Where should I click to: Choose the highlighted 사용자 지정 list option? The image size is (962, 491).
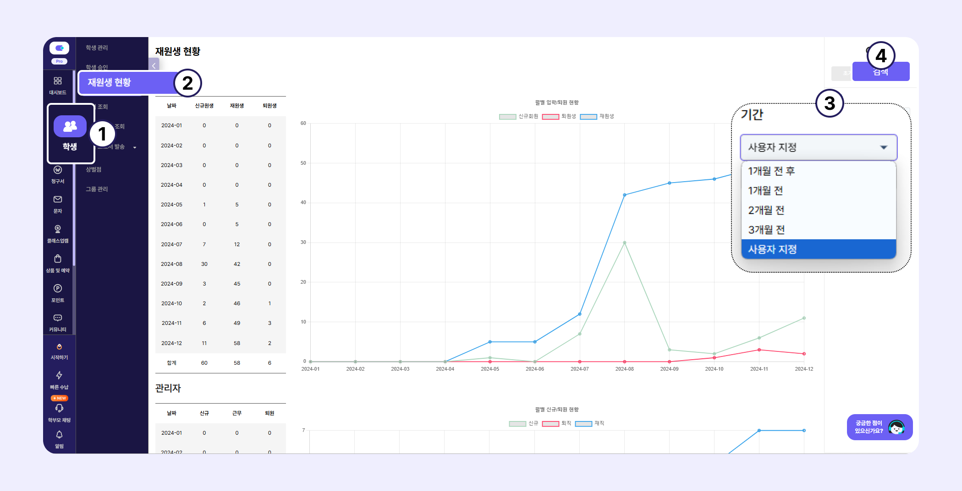819,249
